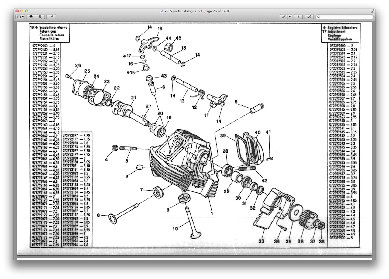The width and height of the screenshot is (389, 279).
Task: Click inside the search field
Action: [346, 17]
